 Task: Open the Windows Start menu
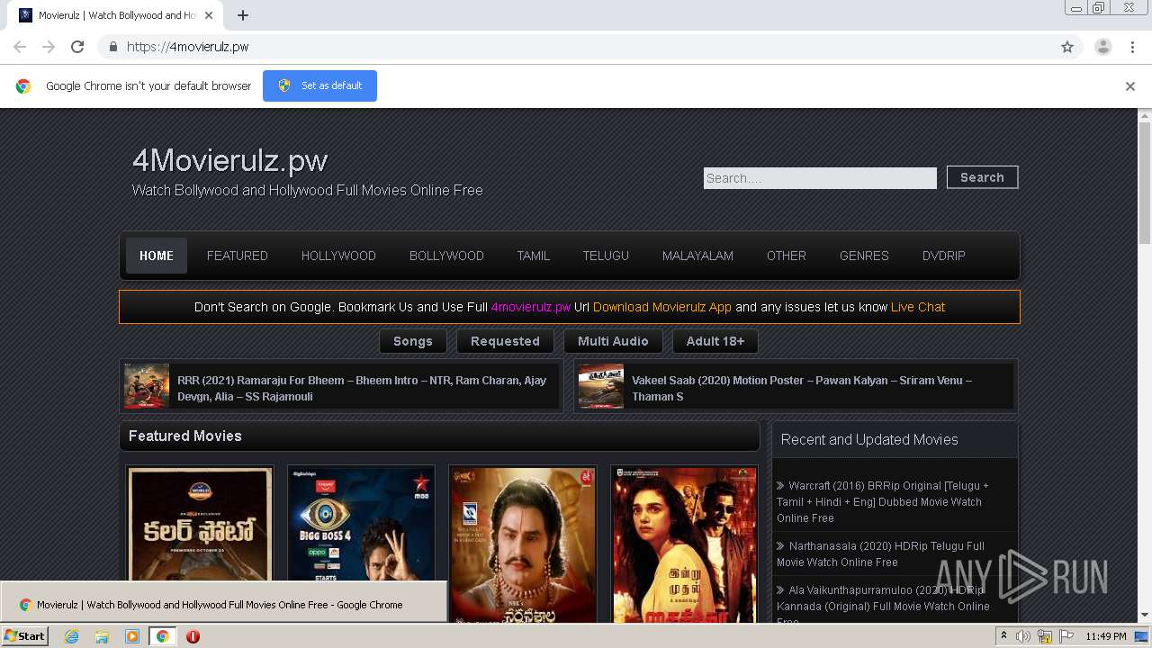[25, 635]
